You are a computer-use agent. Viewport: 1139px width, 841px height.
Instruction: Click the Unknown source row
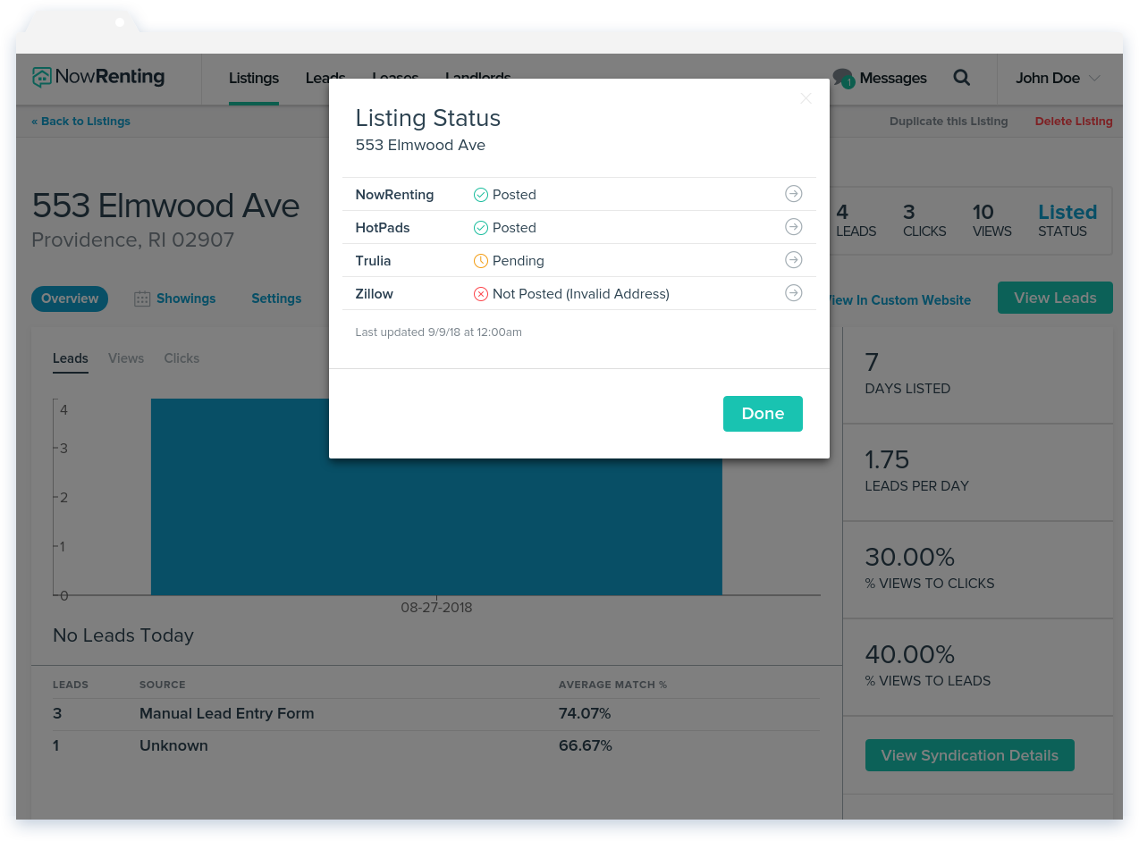435,745
